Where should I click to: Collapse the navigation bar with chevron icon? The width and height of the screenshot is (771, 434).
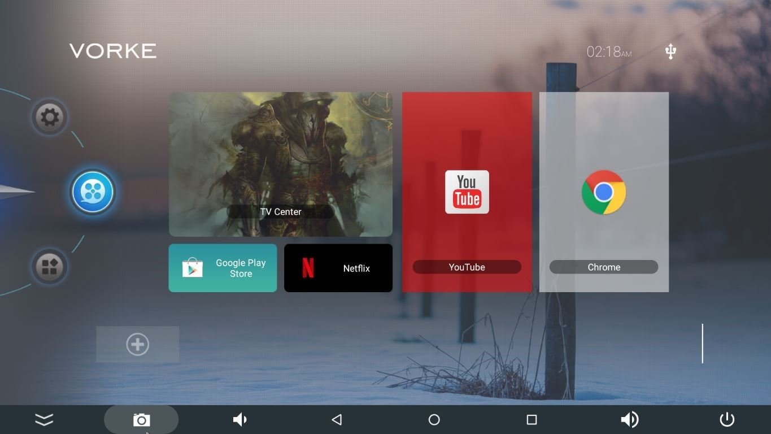point(44,419)
